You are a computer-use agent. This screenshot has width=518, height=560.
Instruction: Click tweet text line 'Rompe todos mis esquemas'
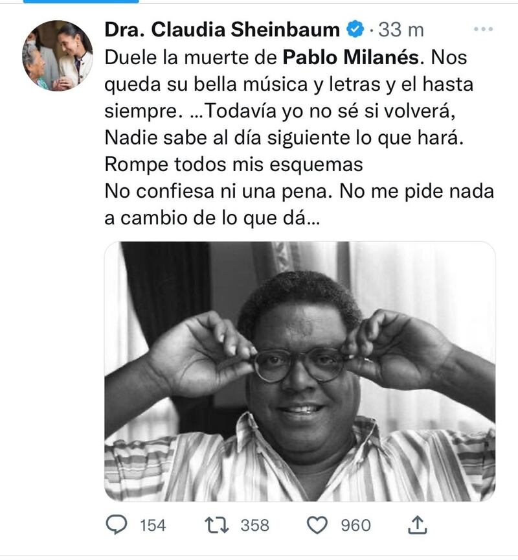pos(234,165)
